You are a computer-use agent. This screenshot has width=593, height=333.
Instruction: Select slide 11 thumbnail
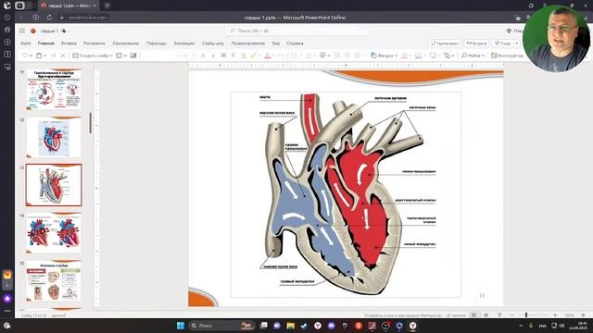coord(54,90)
